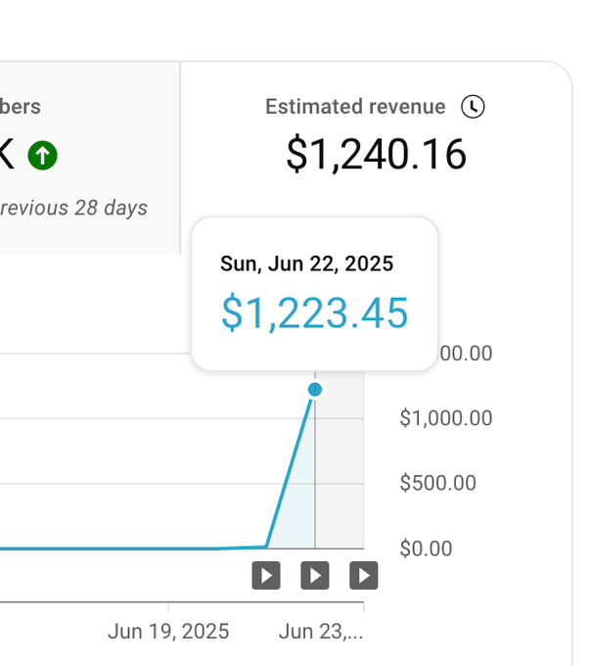591x666 pixels.
Task: Click the Jun 19, 2025 axis label
Action: click(x=168, y=631)
